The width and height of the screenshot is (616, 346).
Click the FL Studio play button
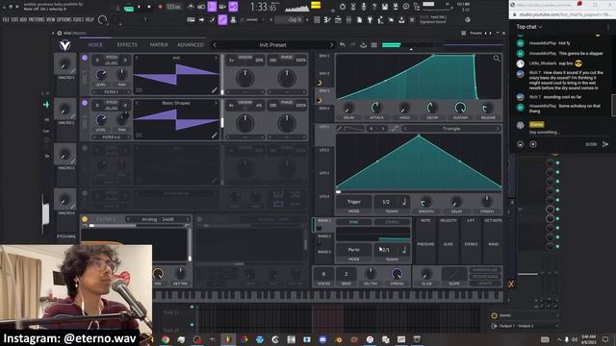tap(139, 7)
